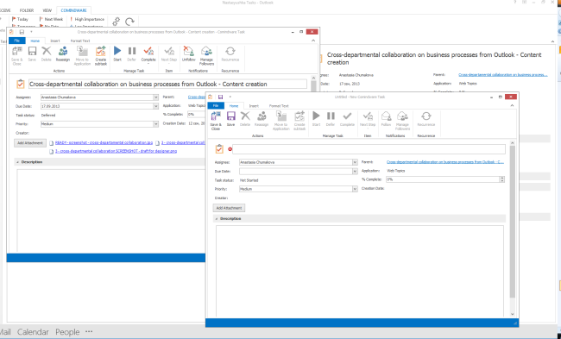Click the % Complete field in Untitled task window
561x339 pixels.
pos(443,179)
